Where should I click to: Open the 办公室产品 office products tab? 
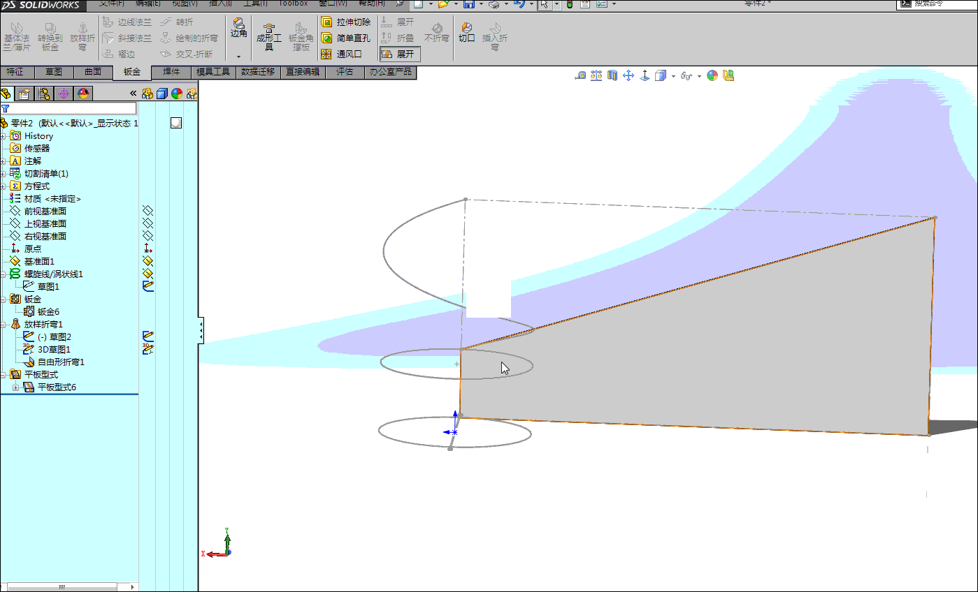(391, 72)
